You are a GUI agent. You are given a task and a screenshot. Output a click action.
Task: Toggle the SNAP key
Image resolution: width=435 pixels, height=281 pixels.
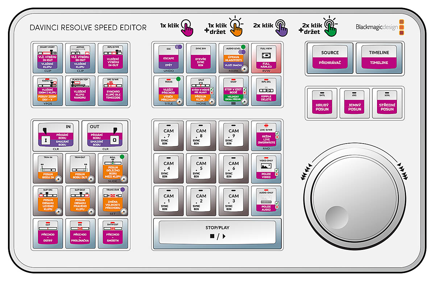(x=234, y=91)
